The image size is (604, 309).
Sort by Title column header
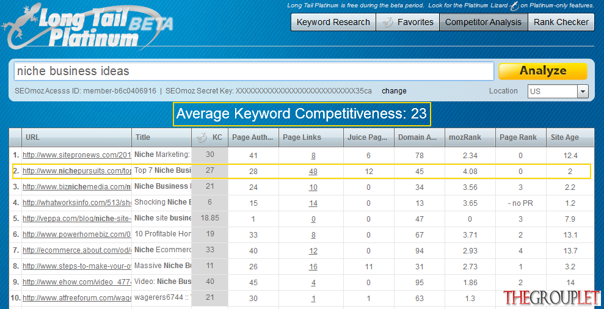click(x=161, y=137)
